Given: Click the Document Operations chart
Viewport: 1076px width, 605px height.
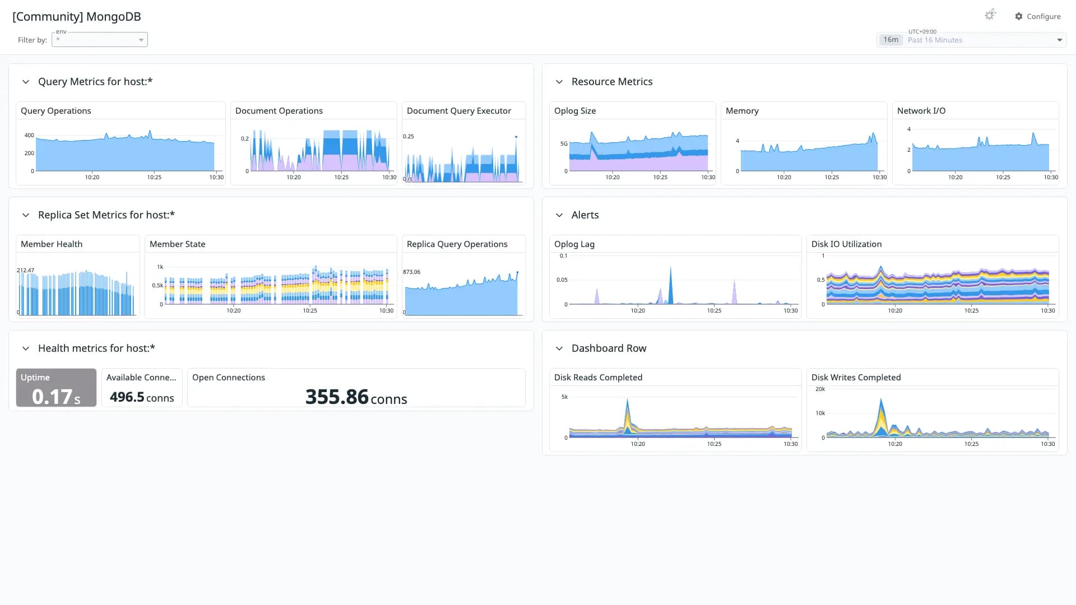Looking at the screenshot, I should click(319, 151).
